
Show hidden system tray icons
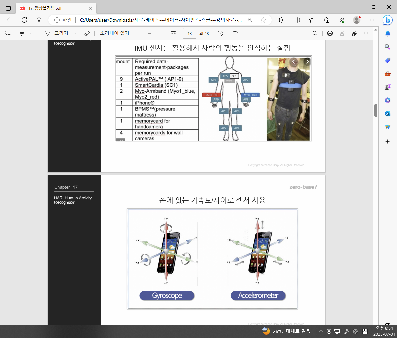321,331
